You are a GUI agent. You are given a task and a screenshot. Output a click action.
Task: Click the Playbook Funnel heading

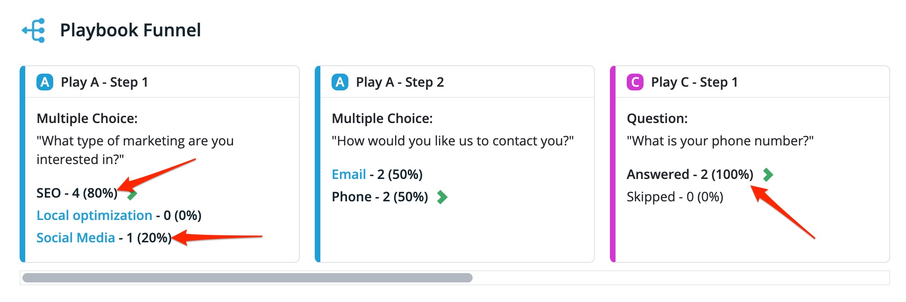(130, 30)
